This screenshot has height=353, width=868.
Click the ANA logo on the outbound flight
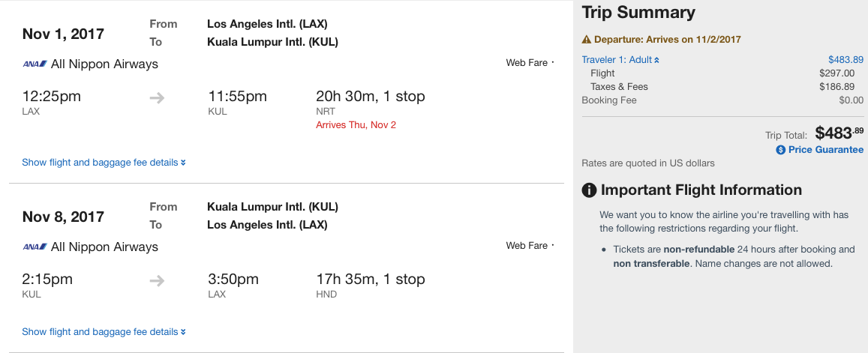click(x=35, y=64)
